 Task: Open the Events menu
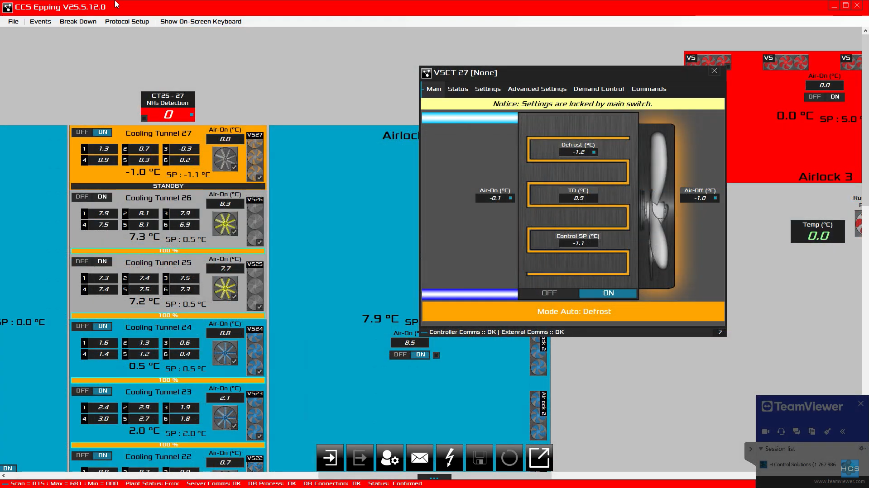point(40,21)
